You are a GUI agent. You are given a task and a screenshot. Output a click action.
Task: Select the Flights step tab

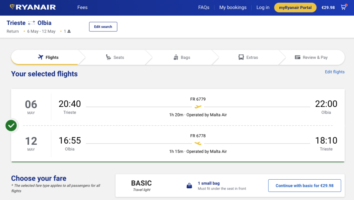(48, 57)
